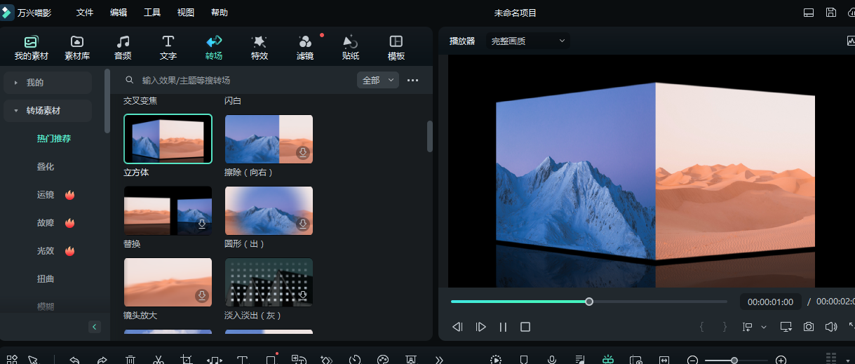
Task: Click the player progress bar handle
Action: click(589, 302)
